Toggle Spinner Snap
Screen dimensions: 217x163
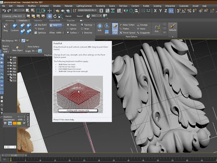coord(194,11)
